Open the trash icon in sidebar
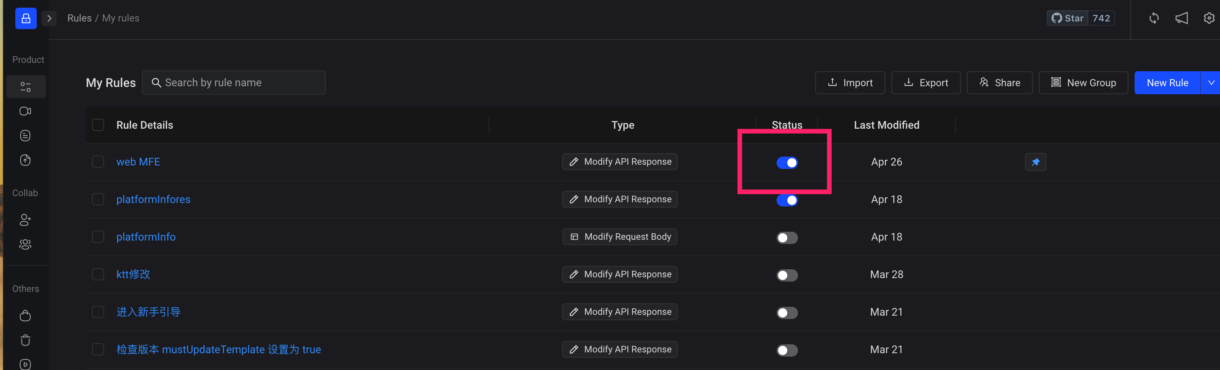Image resolution: width=1220 pixels, height=370 pixels. pos(26,340)
